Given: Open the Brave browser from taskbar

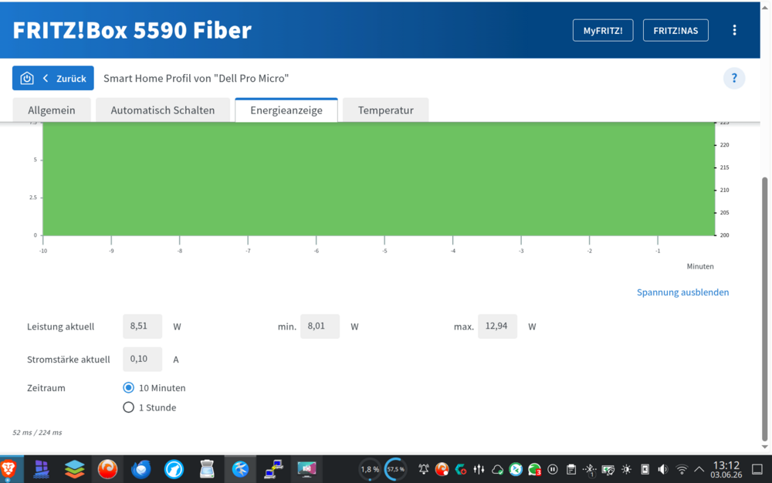Looking at the screenshot, I should 8,469.
